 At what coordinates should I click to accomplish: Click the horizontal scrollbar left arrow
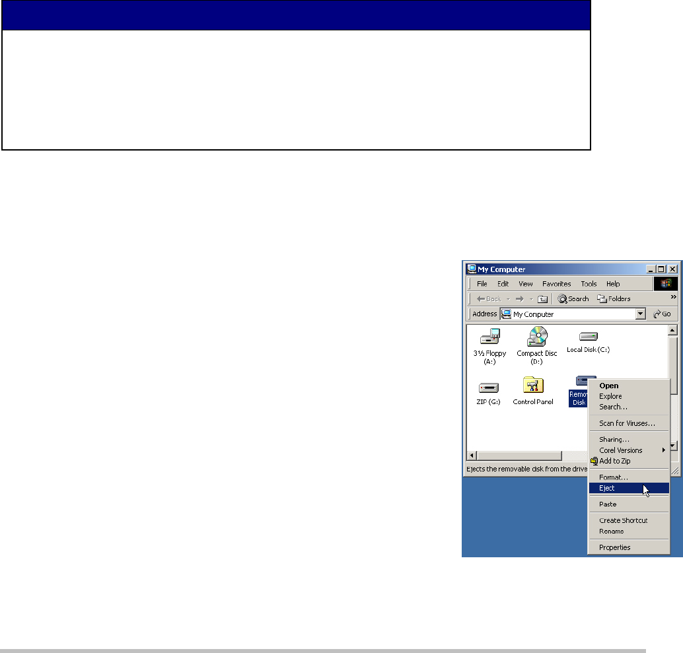472,456
